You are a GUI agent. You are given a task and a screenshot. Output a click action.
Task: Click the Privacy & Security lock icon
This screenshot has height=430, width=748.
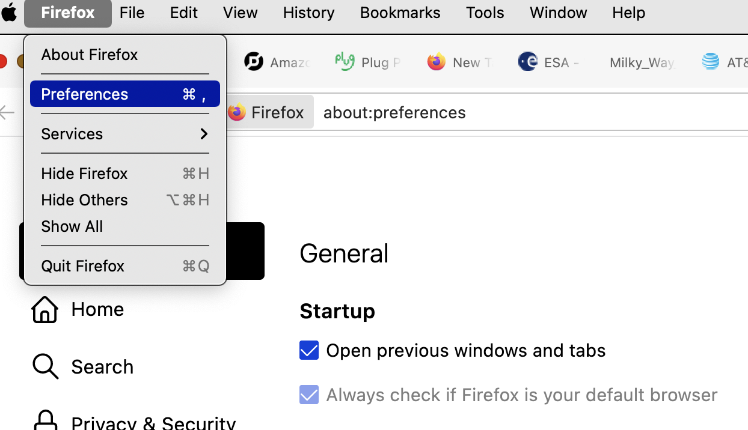coord(46,420)
